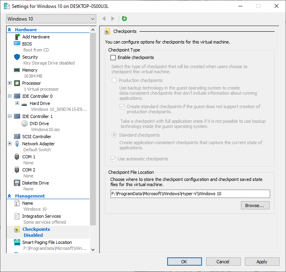Image resolution: width=286 pixels, height=272 pixels.
Task: Expand the Network Adapter node
Action: click(10, 144)
